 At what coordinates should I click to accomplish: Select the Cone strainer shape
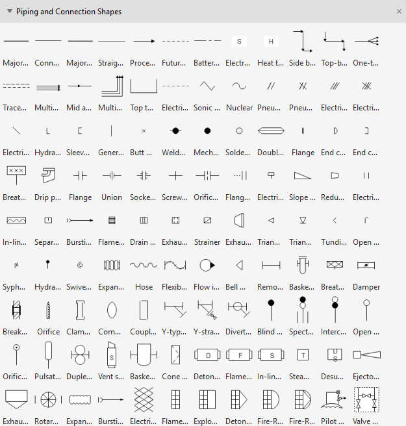pyautogui.click(x=175, y=355)
